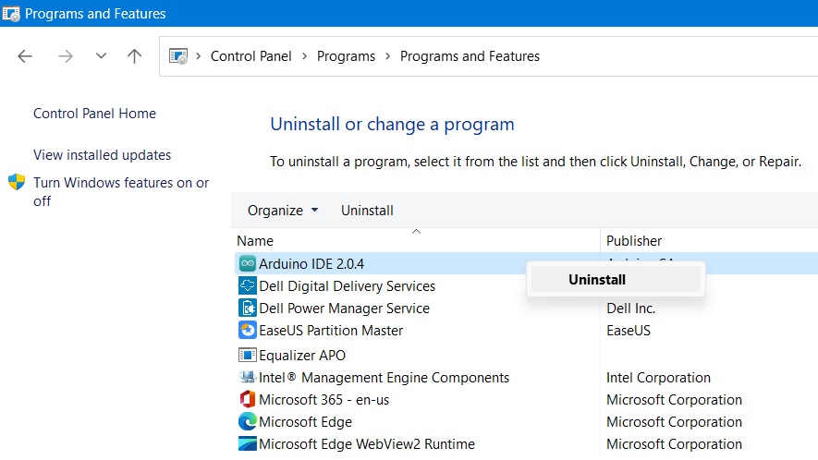818x460 pixels.
Task: Go back with the left arrow button
Action: pos(25,55)
